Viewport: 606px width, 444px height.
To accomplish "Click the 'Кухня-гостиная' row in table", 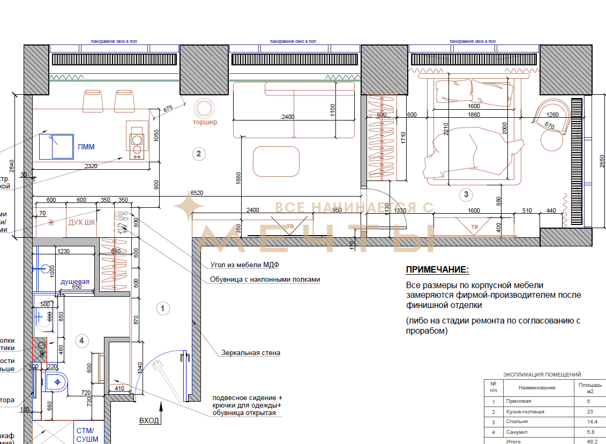I will [525, 412].
